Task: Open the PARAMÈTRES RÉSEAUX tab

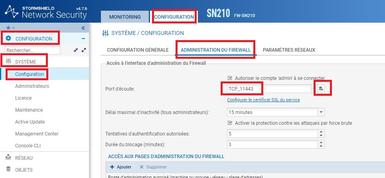Action: click(289, 50)
